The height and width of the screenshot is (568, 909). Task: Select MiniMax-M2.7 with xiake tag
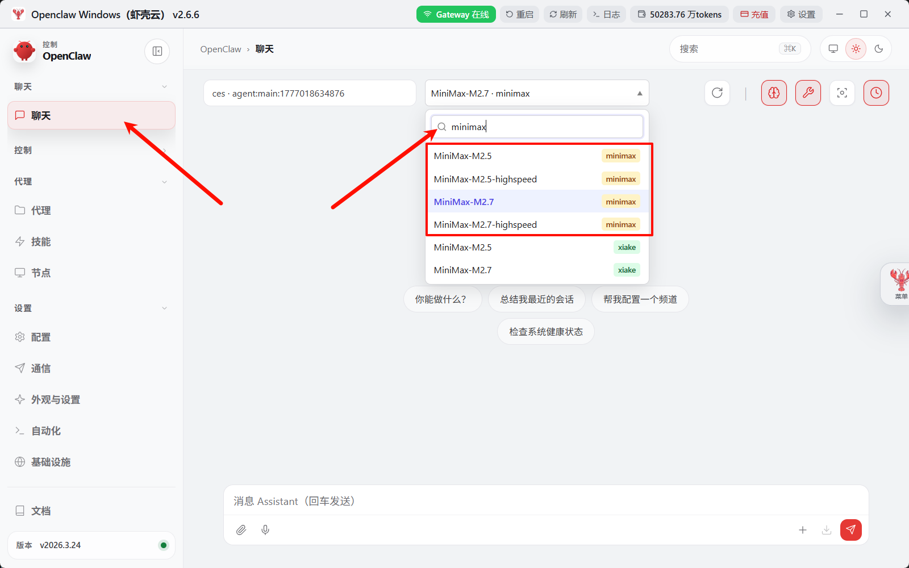[537, 270]
